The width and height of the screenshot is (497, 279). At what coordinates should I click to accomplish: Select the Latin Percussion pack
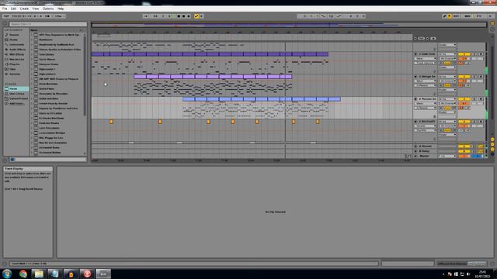(49, 128)
